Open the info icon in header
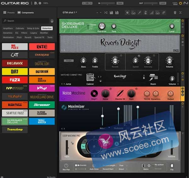Viewport: 189px width, 178px height. pos(40,3)
